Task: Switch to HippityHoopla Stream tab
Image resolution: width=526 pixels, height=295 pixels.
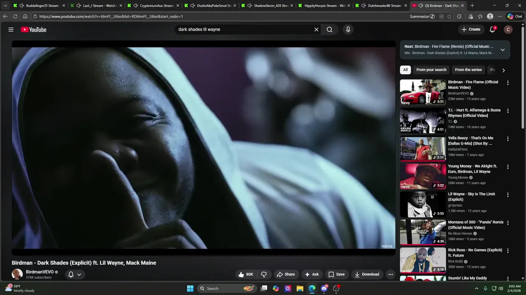Action: [x=324, y=6]
